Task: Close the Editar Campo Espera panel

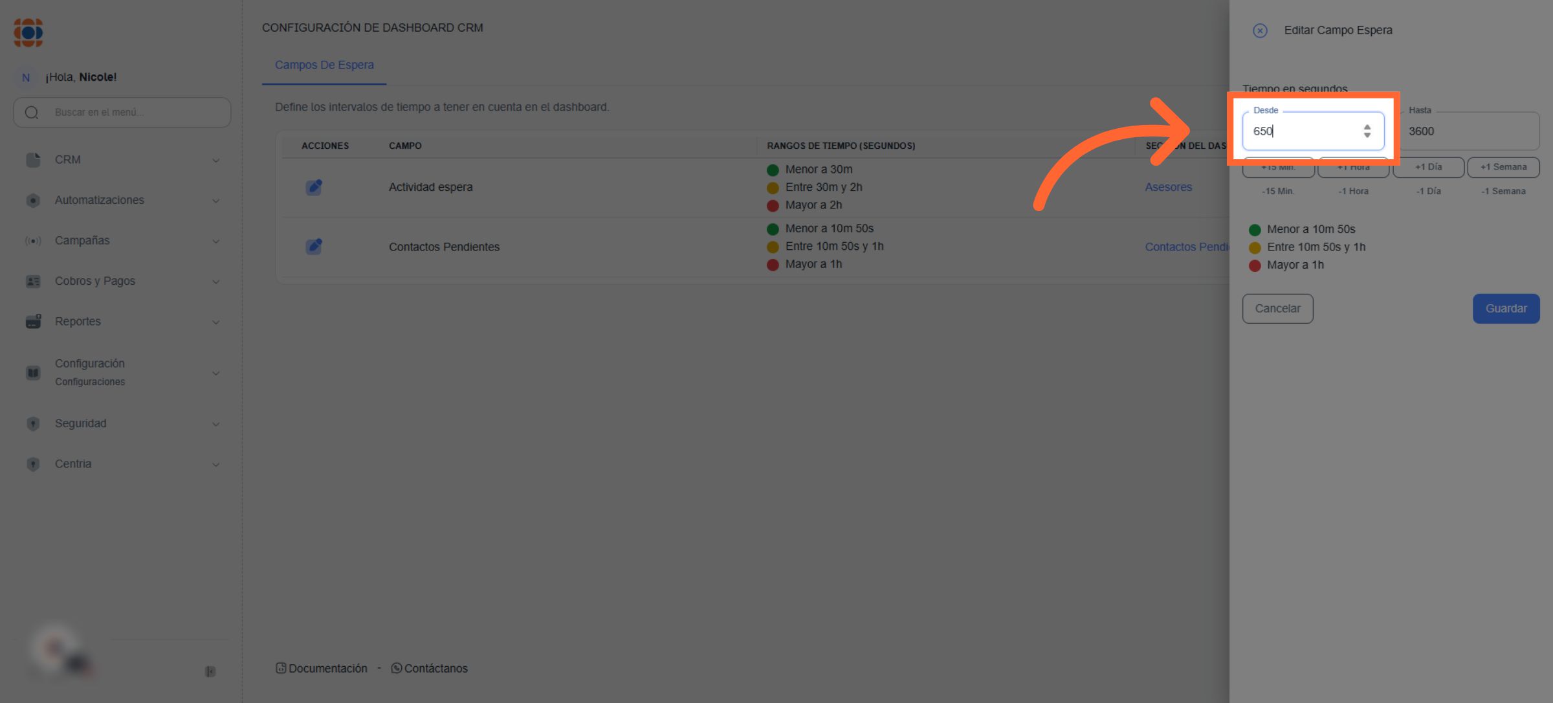Action: point(1259,30)
